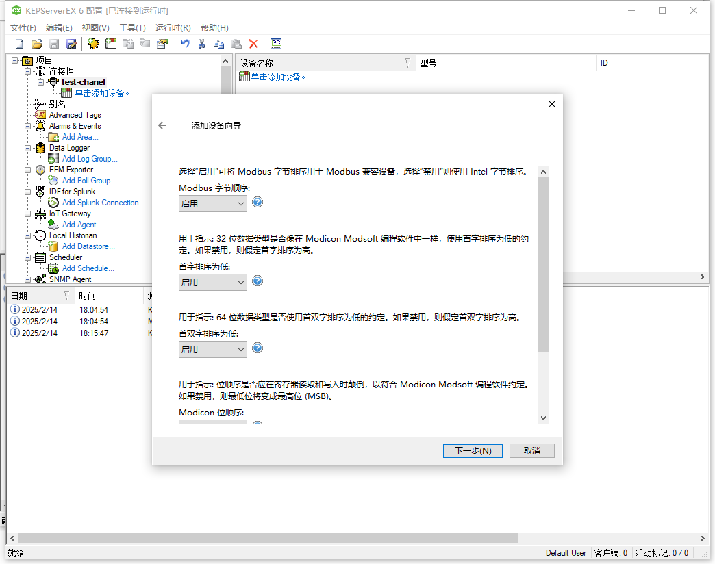This screenshot has width=715, height=564.
Task: Select the Advanced Tags tree item
Action: coord(75,115)
